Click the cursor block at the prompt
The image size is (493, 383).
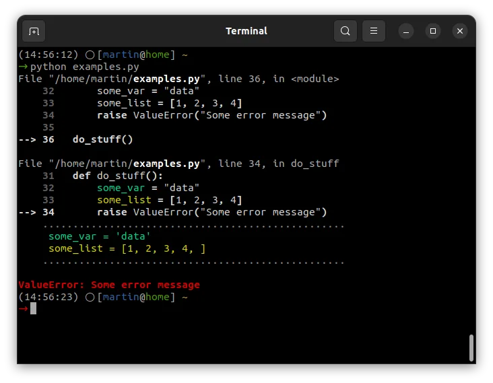(x=33, y=308)
